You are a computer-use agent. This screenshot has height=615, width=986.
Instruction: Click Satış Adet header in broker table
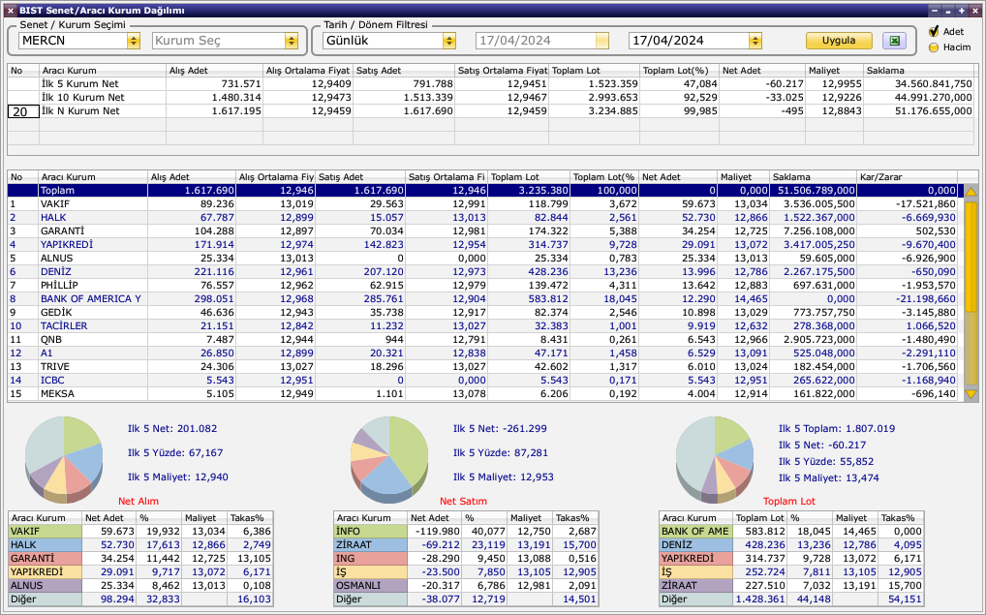click(x=360, y=176)
